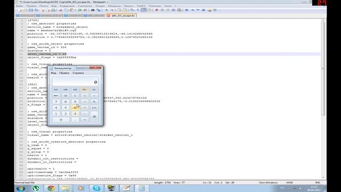Open the Плагины menu
The width and height of the screenshot is (341, 192).
(155, 6)
